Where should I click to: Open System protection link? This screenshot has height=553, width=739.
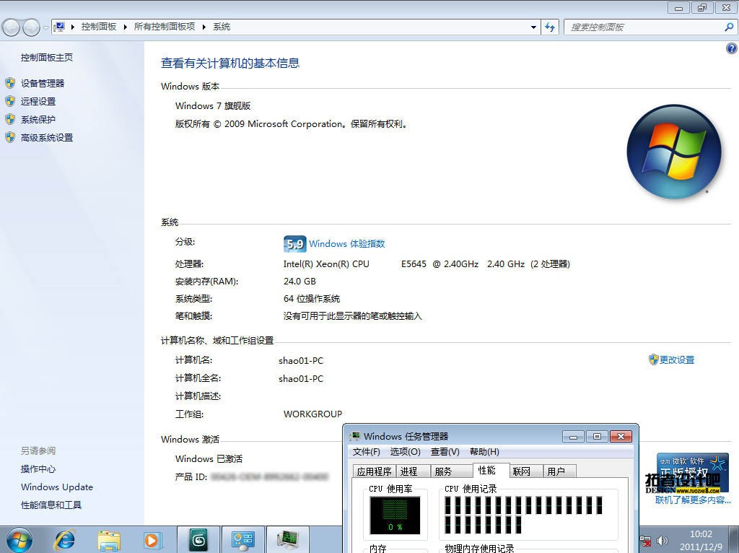click(38, 120)
